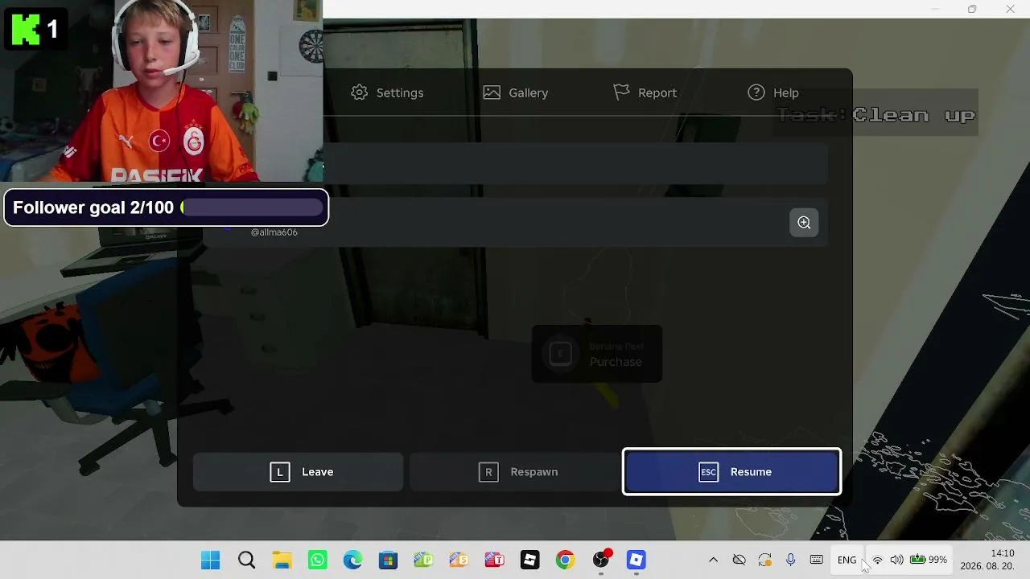The width and height of the screenshot is (1030, 579).
Task: Open Windows Search from taskbar
Action: tap(246, 560)
